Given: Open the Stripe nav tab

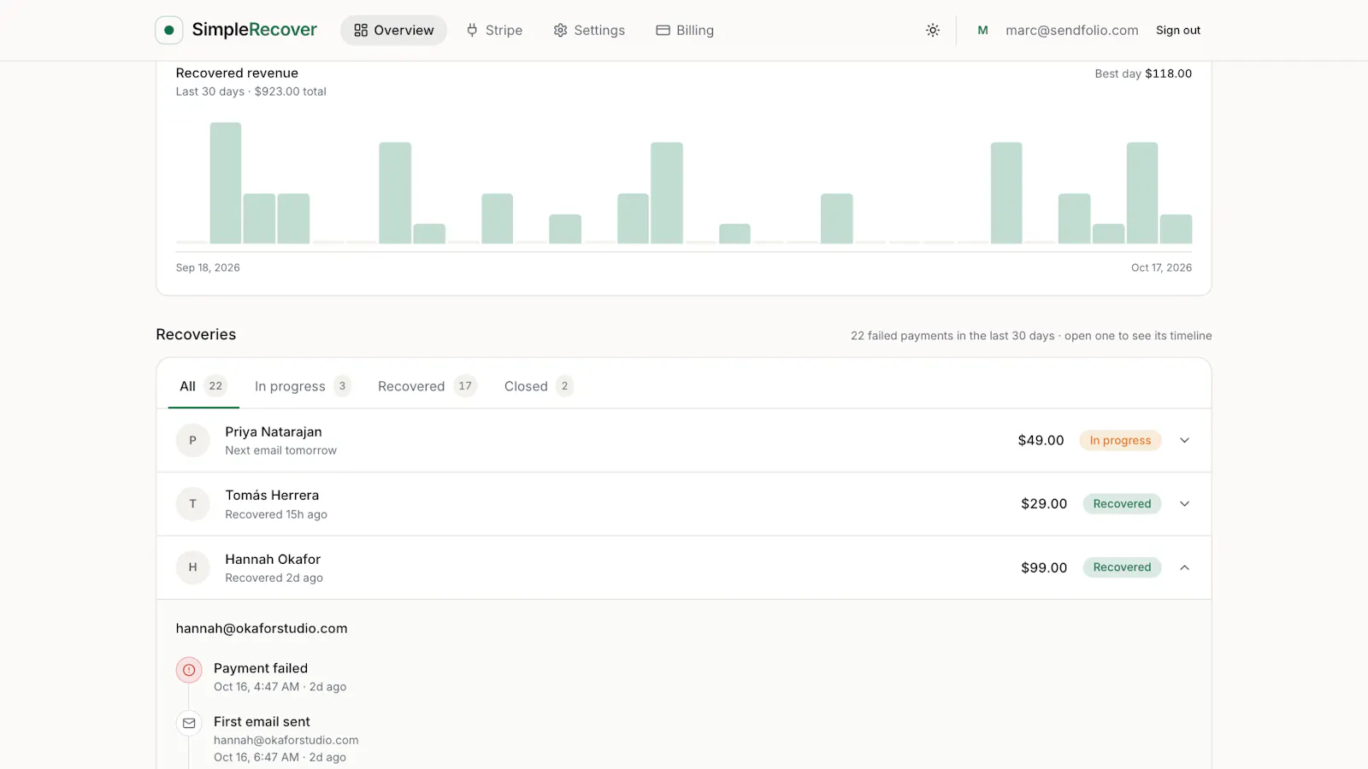Looking at the screenshot, I should [494, 30].
